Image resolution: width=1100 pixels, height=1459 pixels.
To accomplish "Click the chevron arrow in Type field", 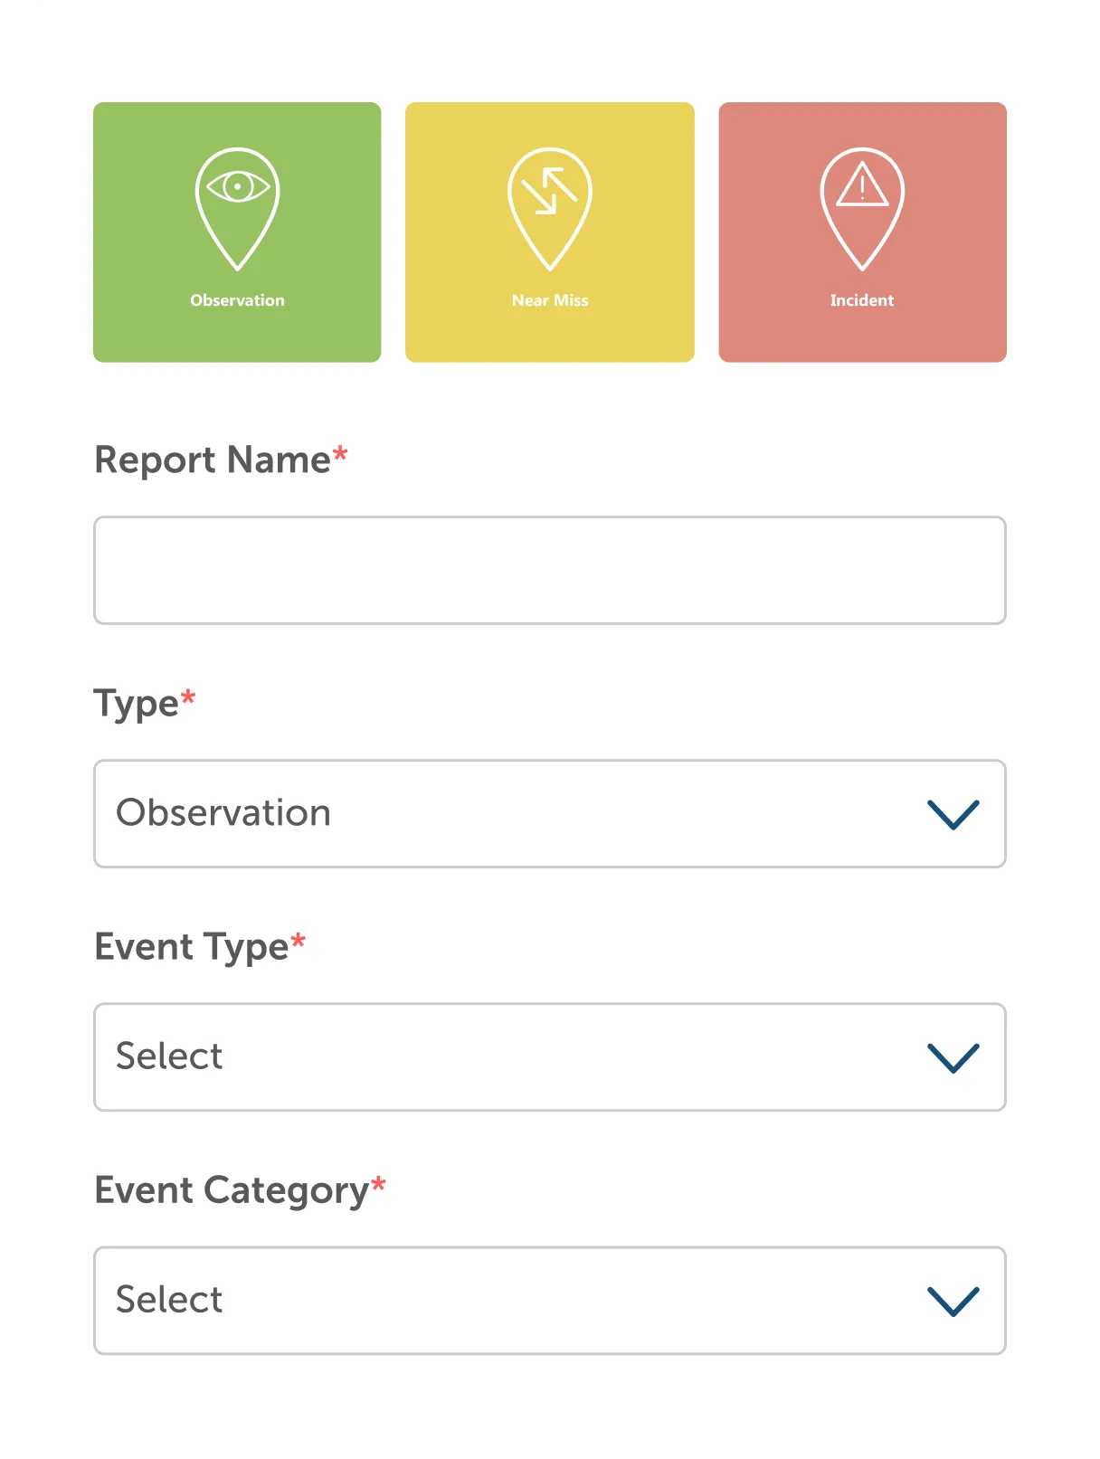I will (x=953, y=814).
